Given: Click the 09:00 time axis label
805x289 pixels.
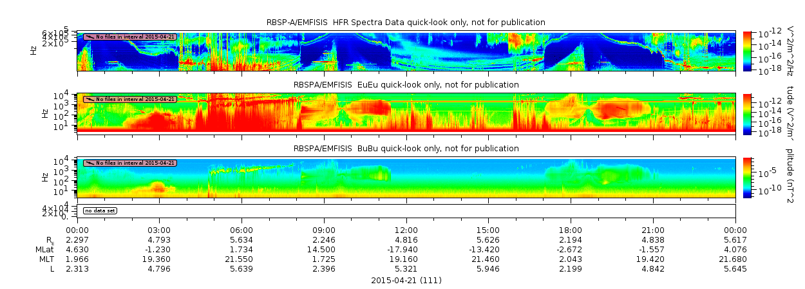Looking at the screenshot, I should click(x=324, y=230).
